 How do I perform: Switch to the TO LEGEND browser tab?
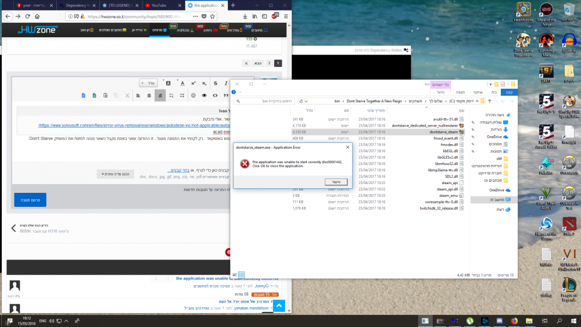tap(120, 5)
